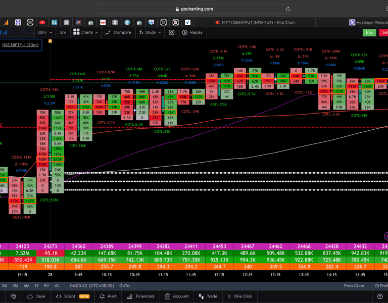388x303 pixels.
Task: Take chart snapshot with camera icon
Action: pyautogui.click(x=171, y=32)
